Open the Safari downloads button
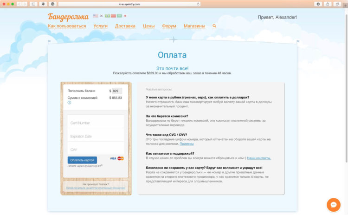 (x=318, y=4)
